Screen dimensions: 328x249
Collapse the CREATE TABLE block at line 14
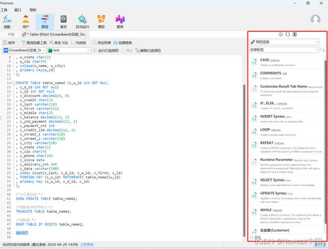(13, 83)
